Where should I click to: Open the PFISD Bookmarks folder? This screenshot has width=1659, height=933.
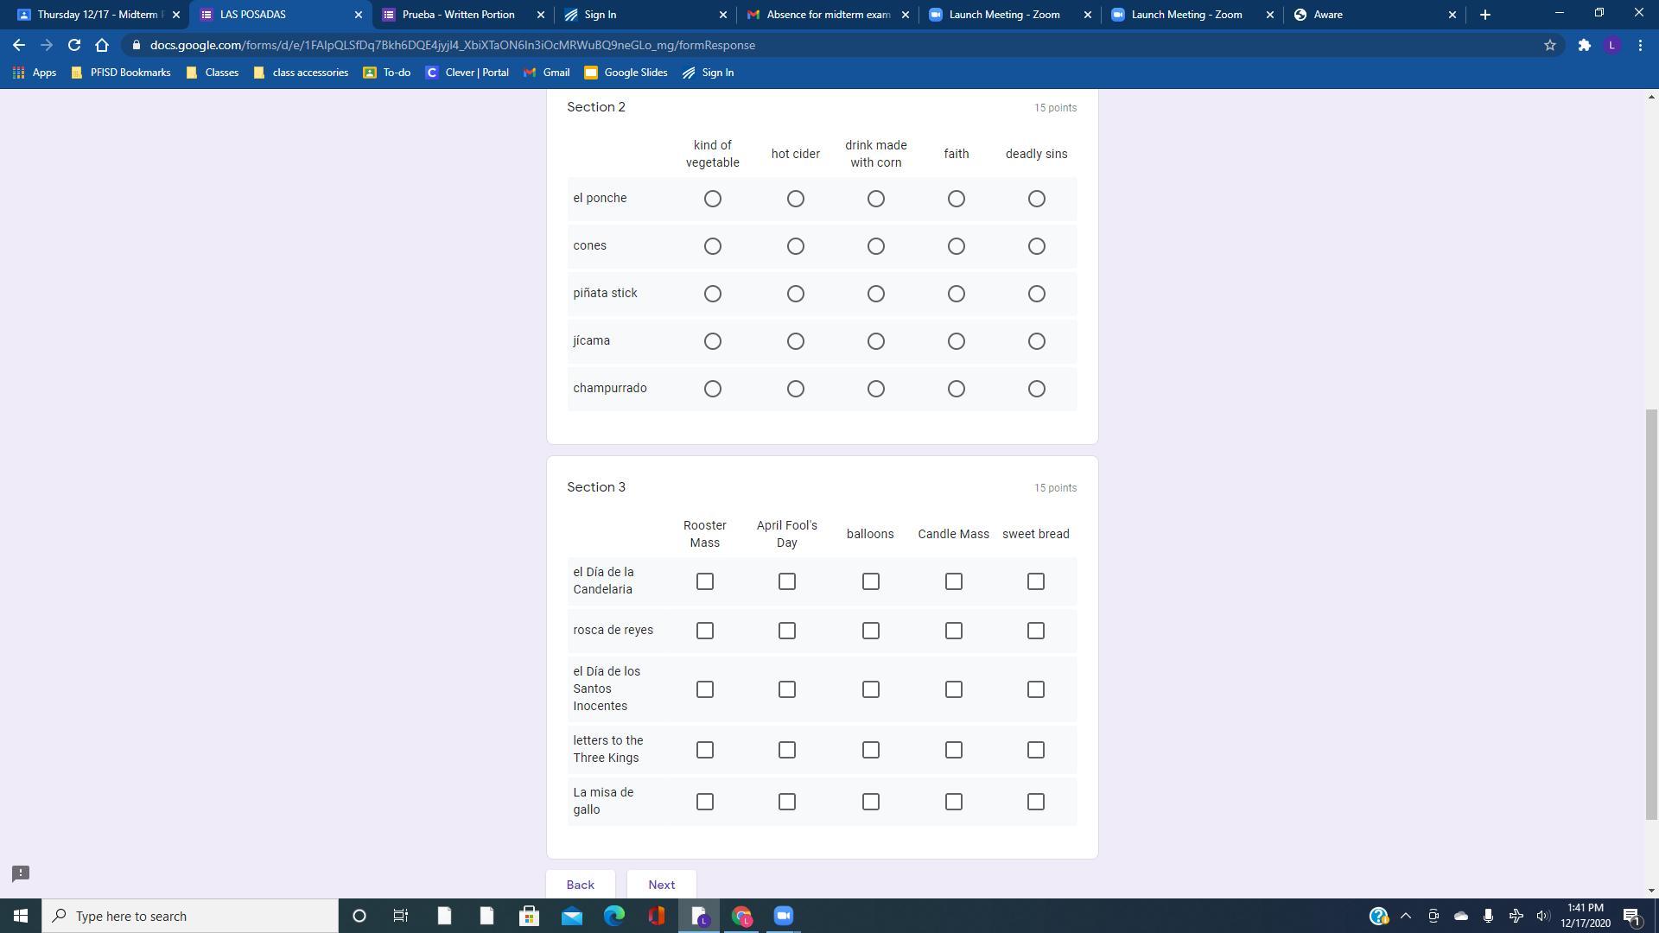[121, 73]
